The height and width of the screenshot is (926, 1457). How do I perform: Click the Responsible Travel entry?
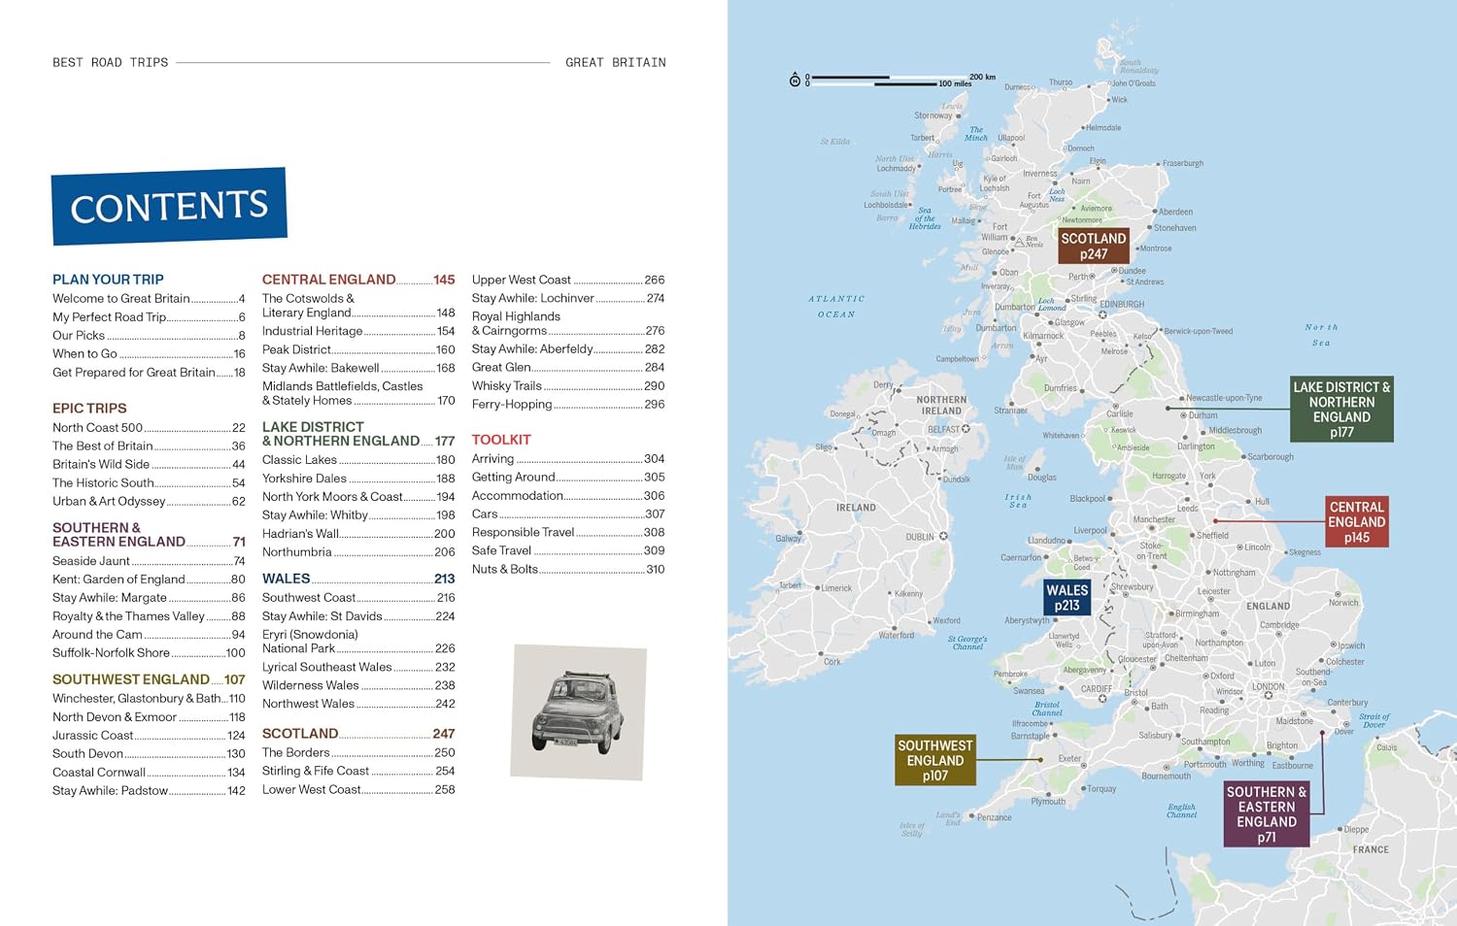[568, 533]
